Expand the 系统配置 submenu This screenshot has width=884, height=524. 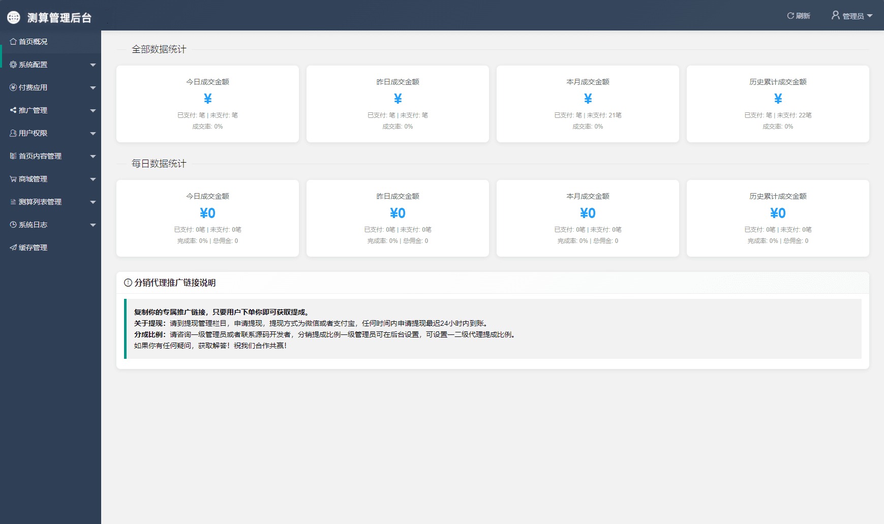(x=93, y=65)
